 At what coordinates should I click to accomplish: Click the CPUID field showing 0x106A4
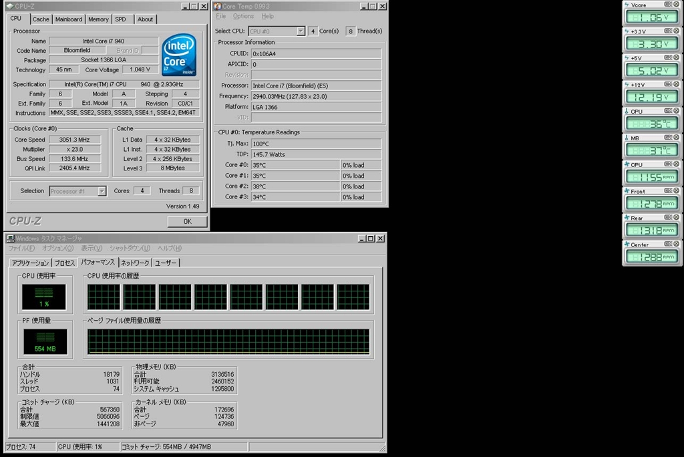click(316, 53)
